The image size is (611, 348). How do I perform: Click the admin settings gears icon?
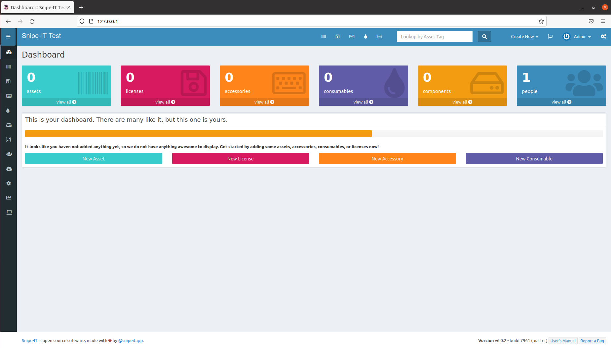(603, 37)
